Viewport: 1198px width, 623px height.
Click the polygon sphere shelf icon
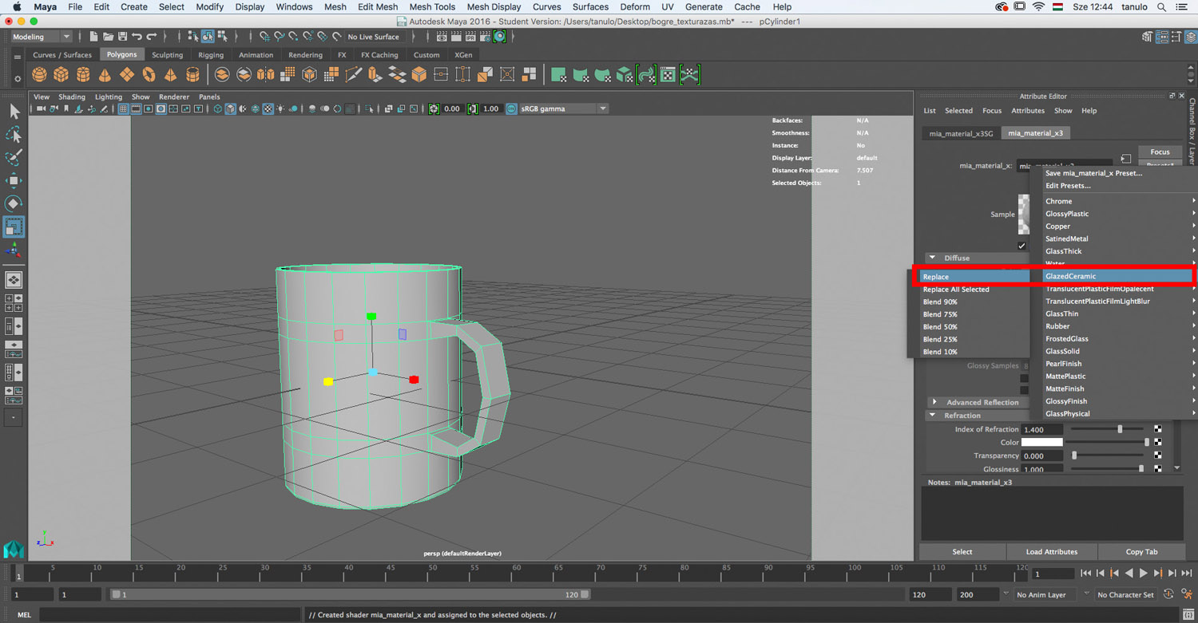pos(39,75)
